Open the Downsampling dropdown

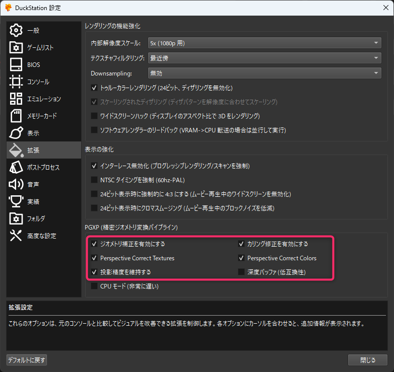click(x=265, y=73)
